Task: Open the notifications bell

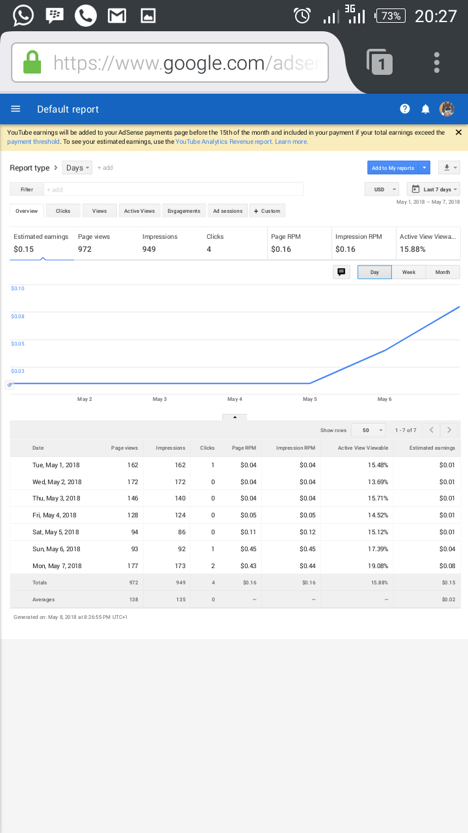Action: [426, 109]
